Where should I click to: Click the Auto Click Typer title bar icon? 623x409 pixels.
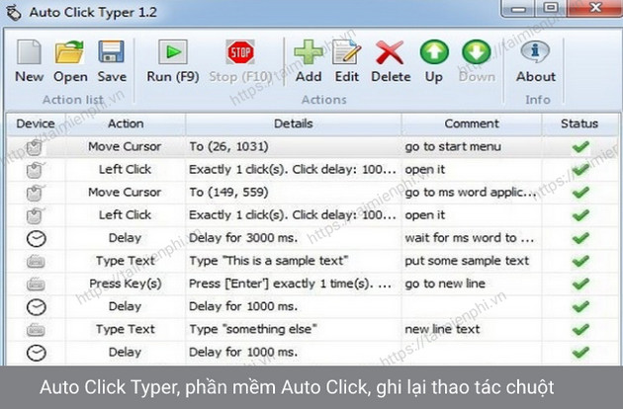point(14,13)
